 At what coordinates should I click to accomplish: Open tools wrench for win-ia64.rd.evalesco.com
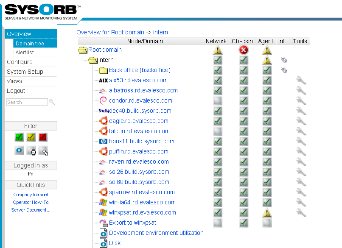point(301,203)
